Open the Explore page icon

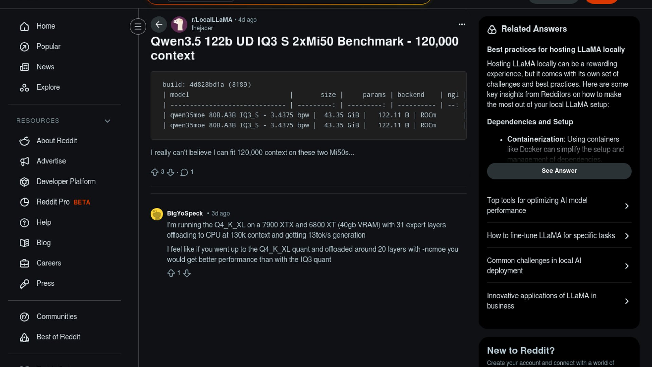pos(24,88)
